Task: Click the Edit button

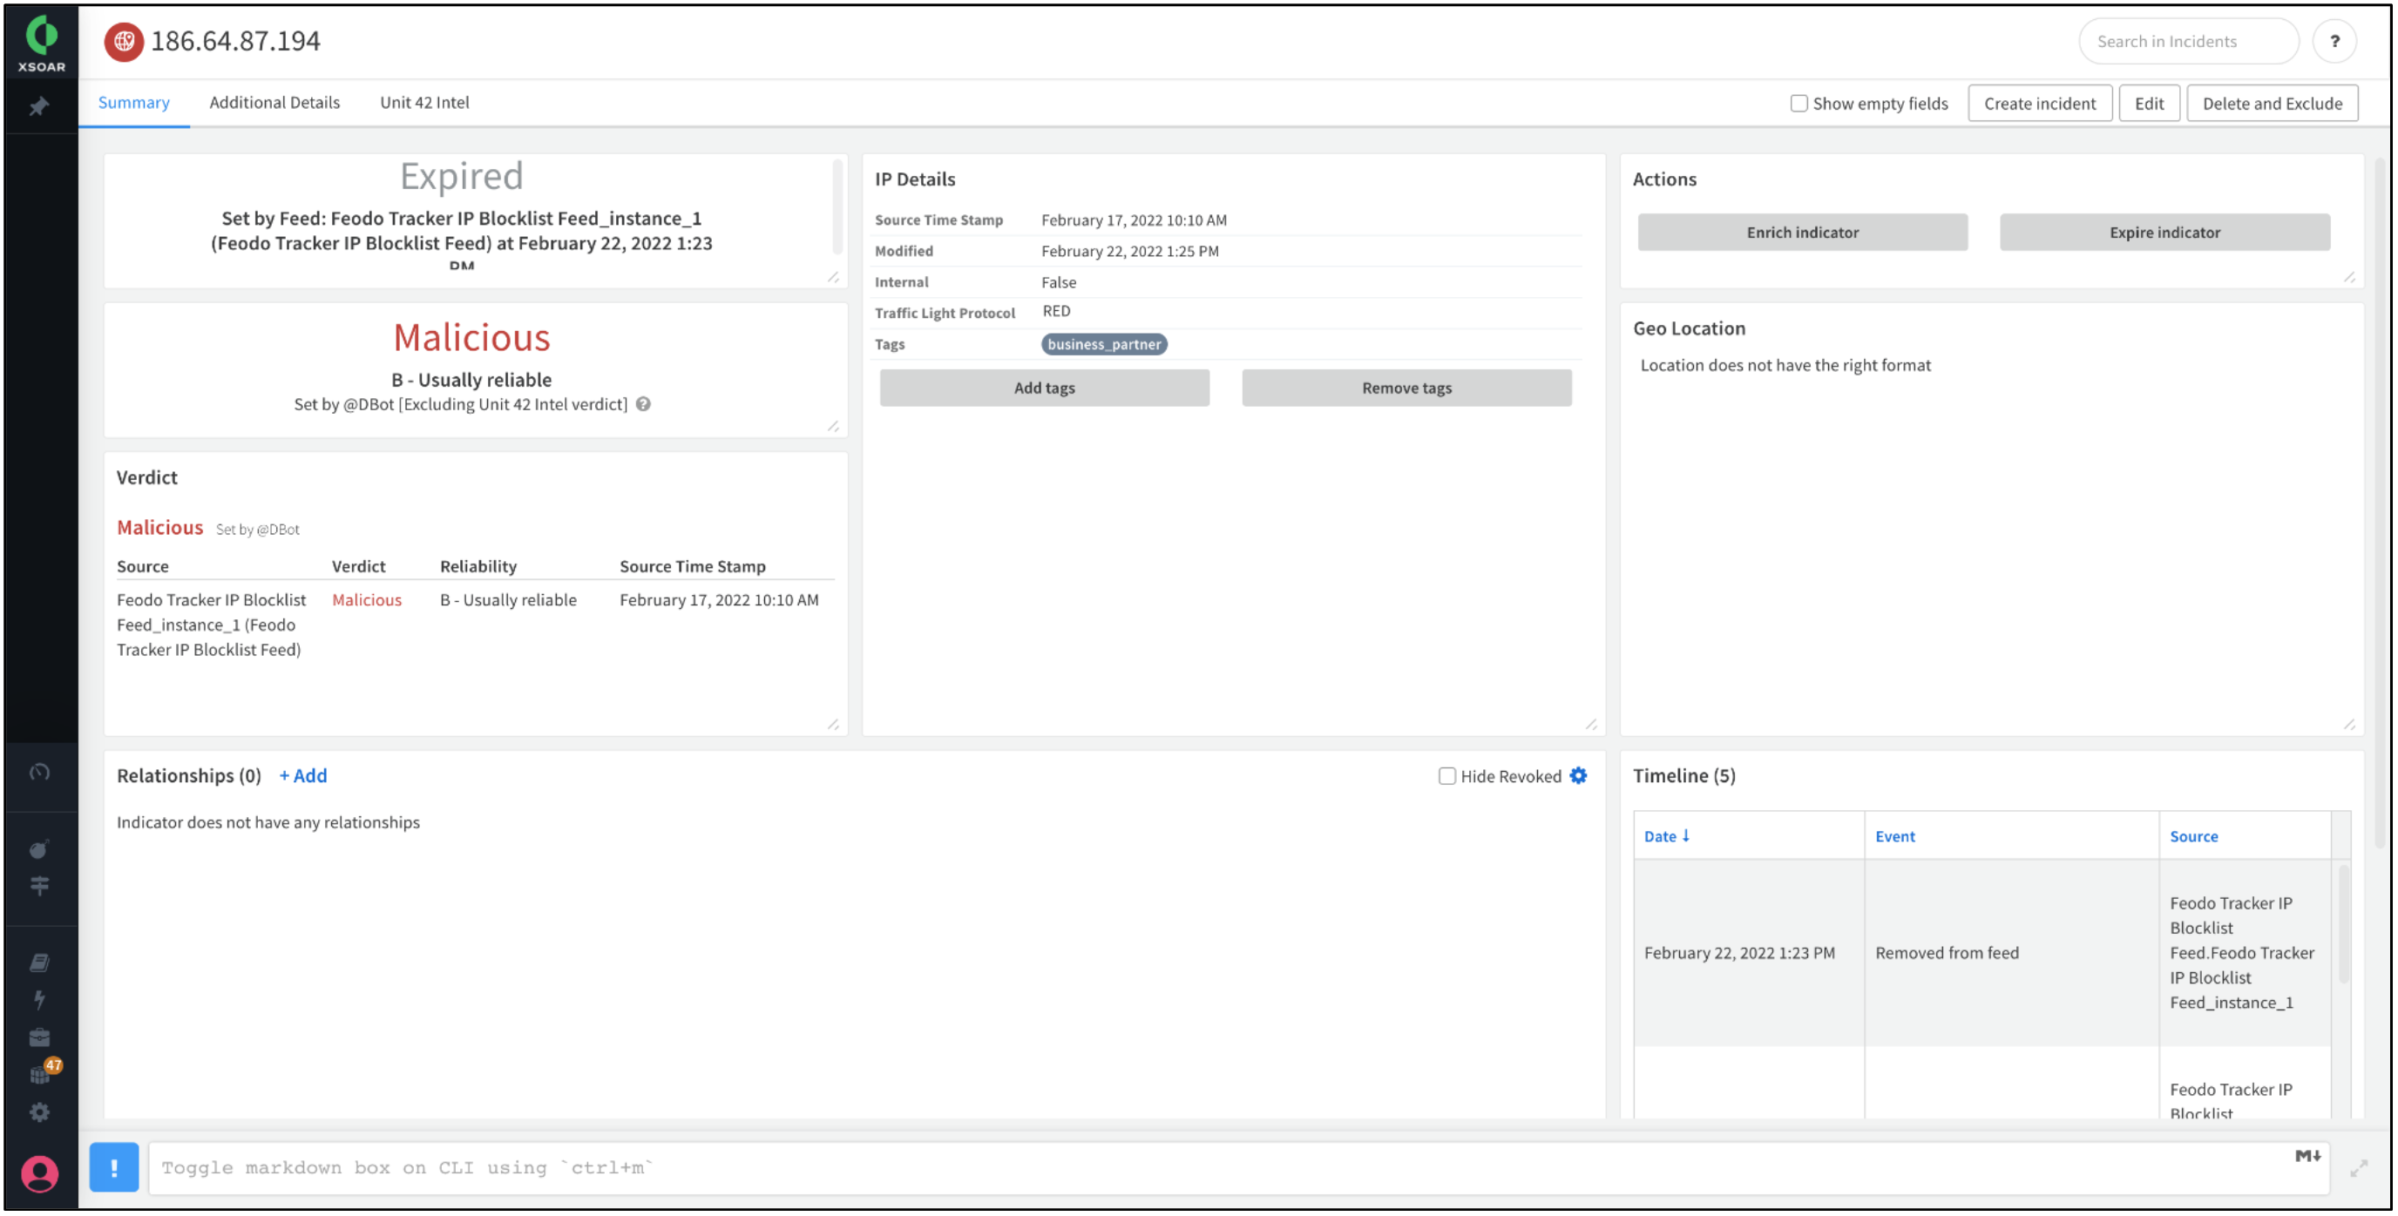Action: (x=2150, y=104)
